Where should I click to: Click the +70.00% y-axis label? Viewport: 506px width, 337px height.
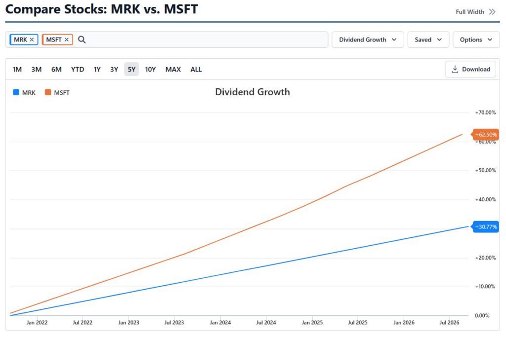[485, 113]
